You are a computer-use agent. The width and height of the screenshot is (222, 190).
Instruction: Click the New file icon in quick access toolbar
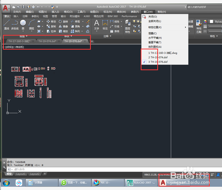click(14, 7)
